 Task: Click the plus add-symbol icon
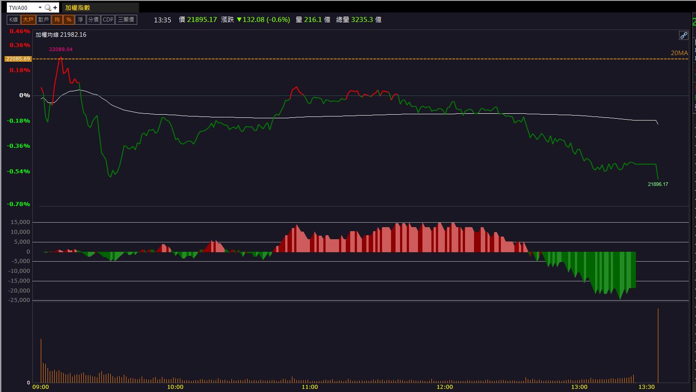pyautogui.click(x=55, y=8)
